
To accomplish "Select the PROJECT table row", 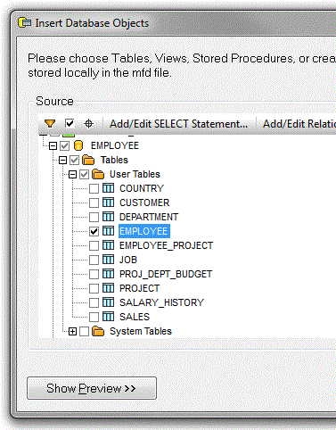I will [x=139, y=288].
